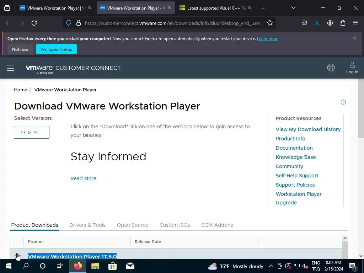364x273 pixels.
Task: Click the address bar URL field
Action: pyautogui.click(x=174, y=23)
